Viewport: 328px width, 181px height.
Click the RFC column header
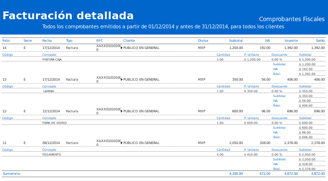tap(100, 41)
